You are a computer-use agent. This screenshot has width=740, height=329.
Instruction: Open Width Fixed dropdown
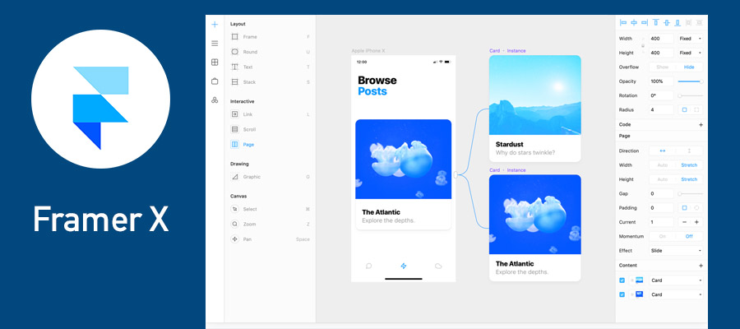690,39
